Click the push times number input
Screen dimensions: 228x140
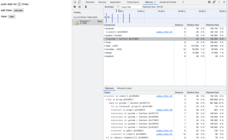19,4
